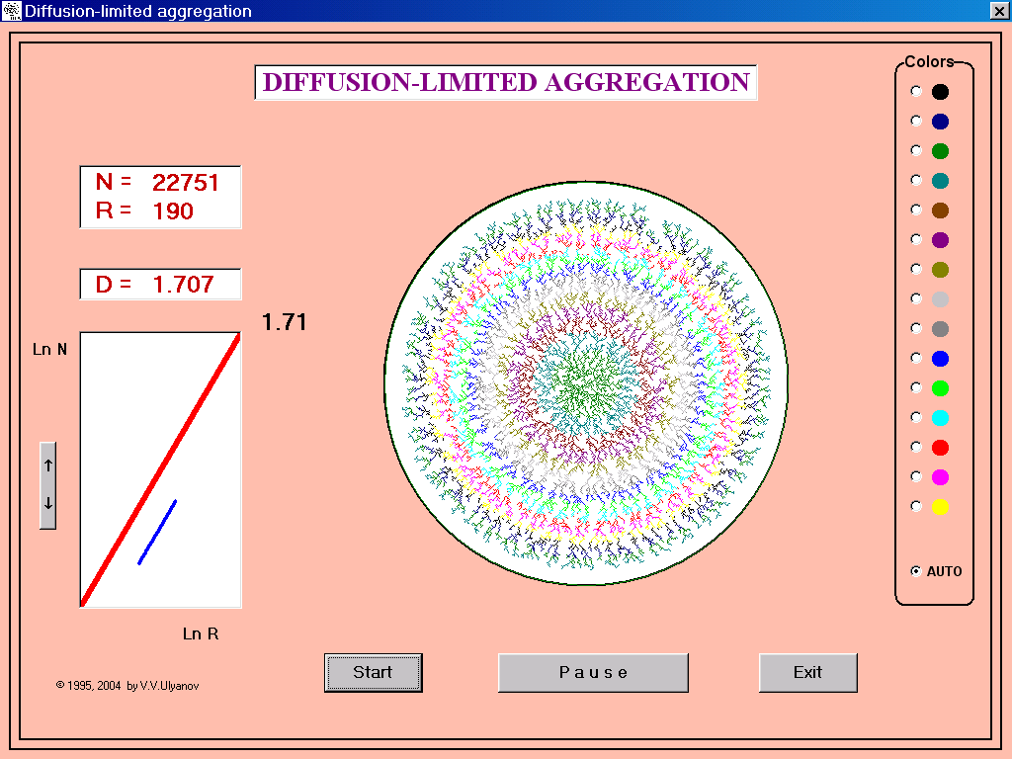
Task: Click the brown color swatch
Action: point(940,211)
